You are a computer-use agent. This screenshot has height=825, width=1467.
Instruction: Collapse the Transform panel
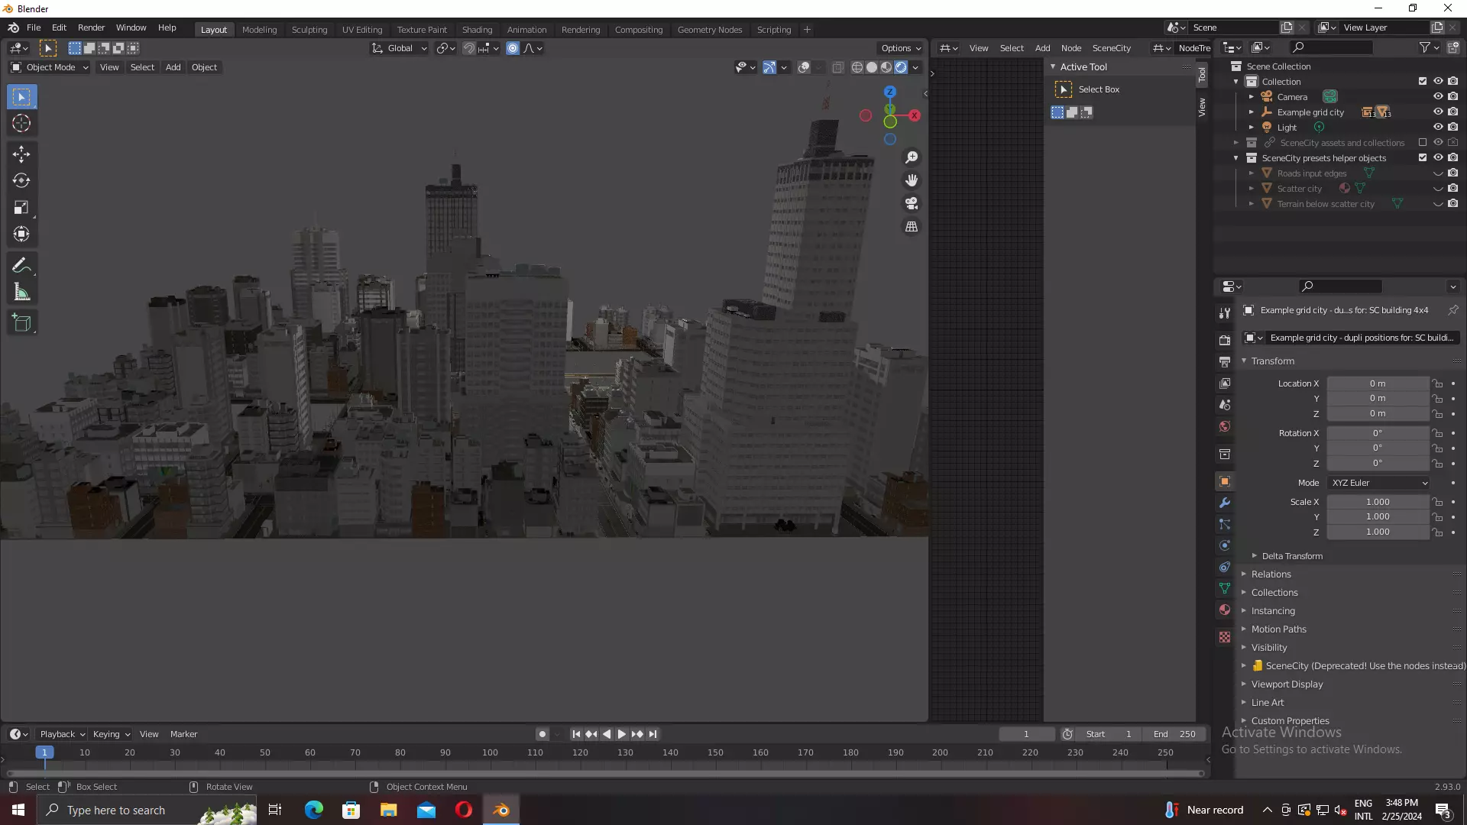[x=1272, y=361]
